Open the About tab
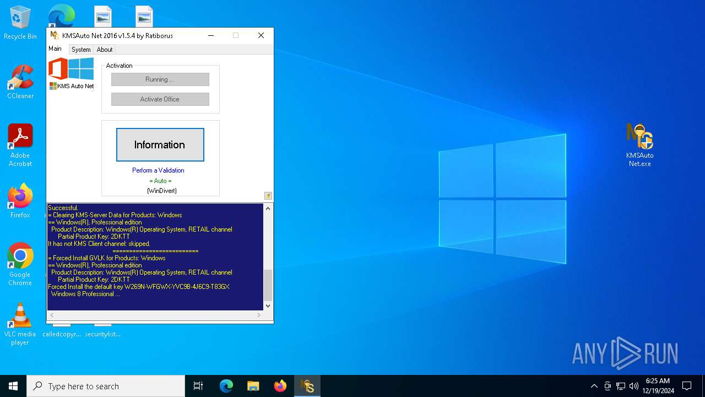This screenshot has height=397, width=705. 105,50
